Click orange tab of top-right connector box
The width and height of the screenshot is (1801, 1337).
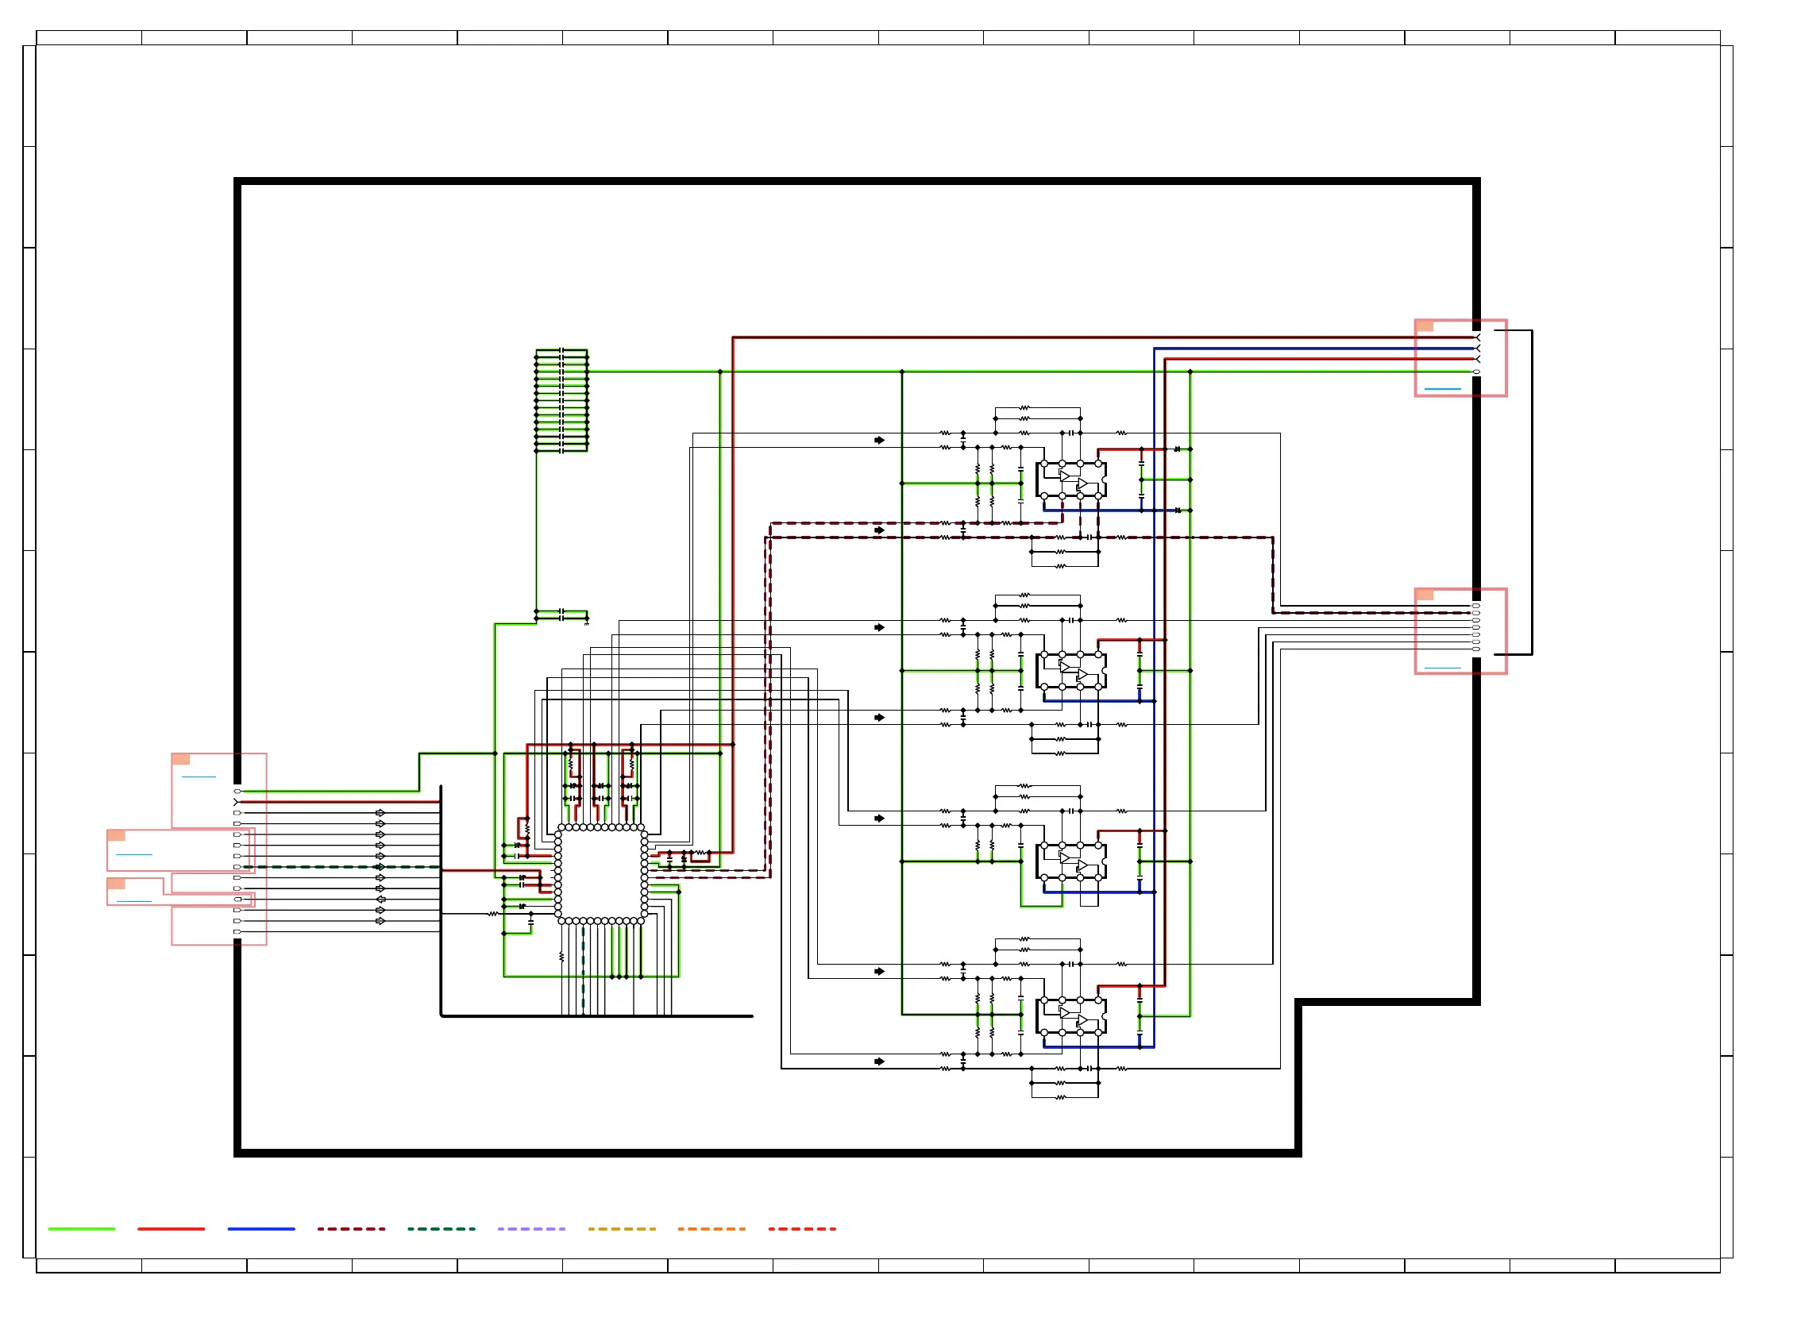tap(1425, 326)
